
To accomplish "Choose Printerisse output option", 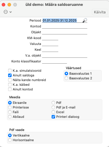I will click(10, 107).
